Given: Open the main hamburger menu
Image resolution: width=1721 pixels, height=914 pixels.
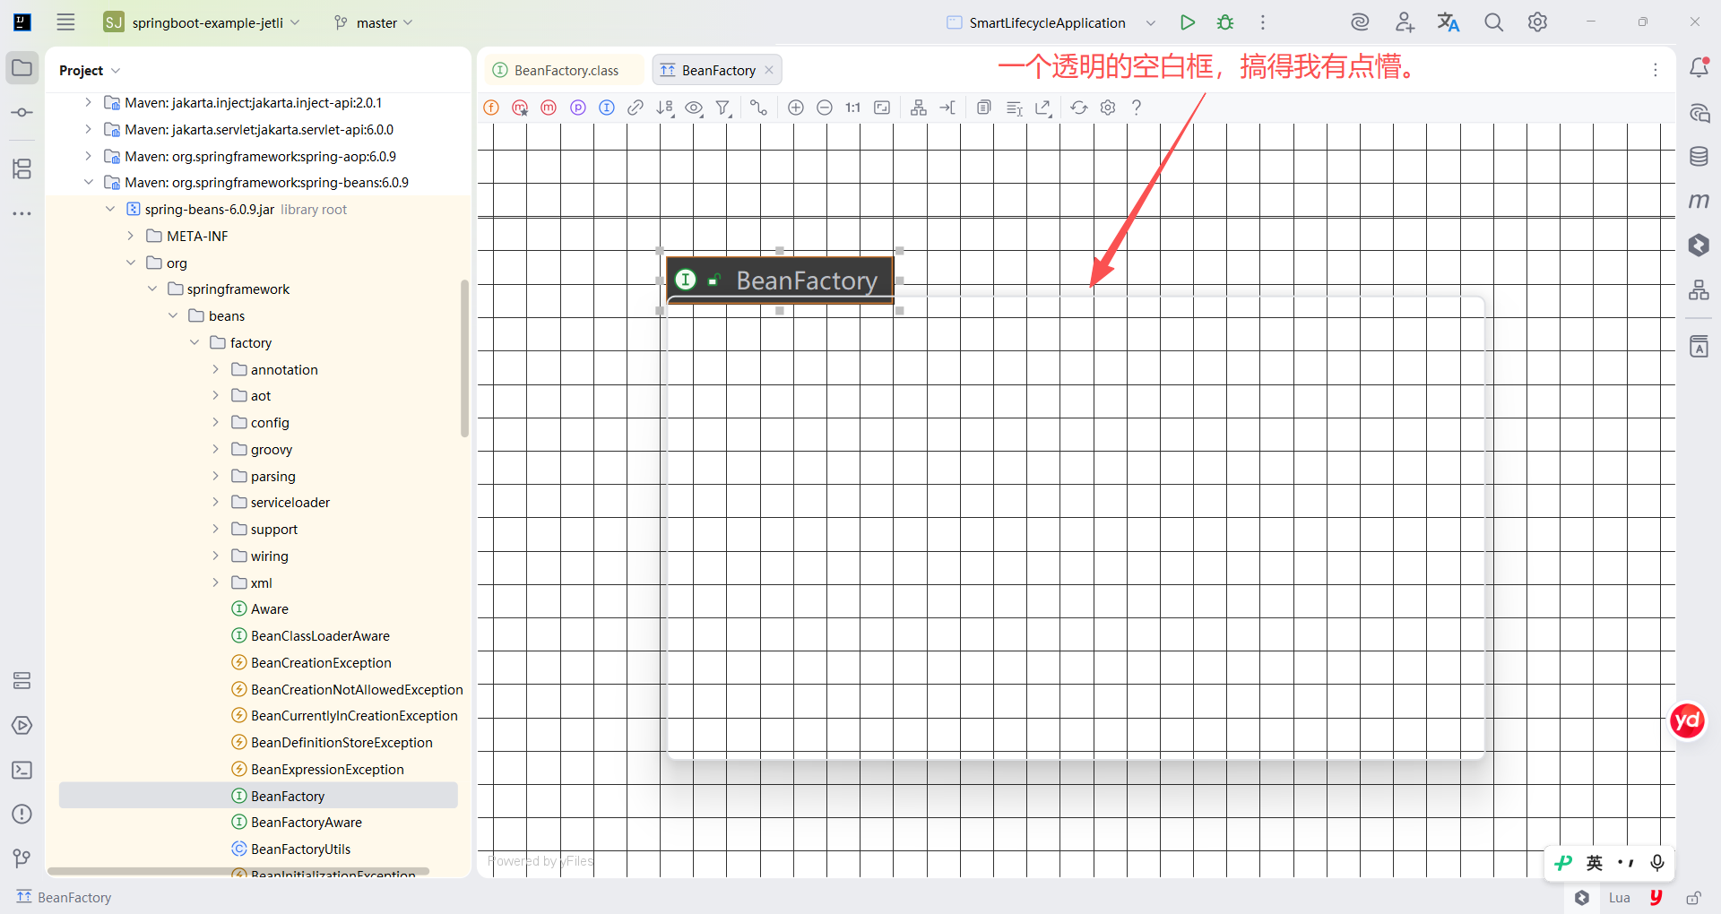Looking at the screenshot, I should click(65, 22).
